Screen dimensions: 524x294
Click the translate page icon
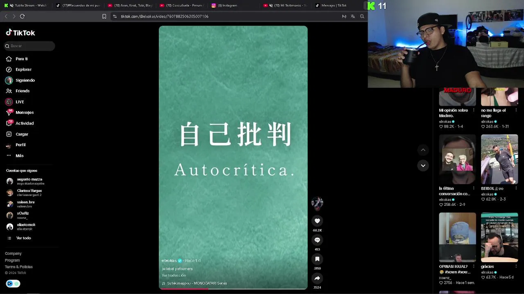tap(353, 16)
